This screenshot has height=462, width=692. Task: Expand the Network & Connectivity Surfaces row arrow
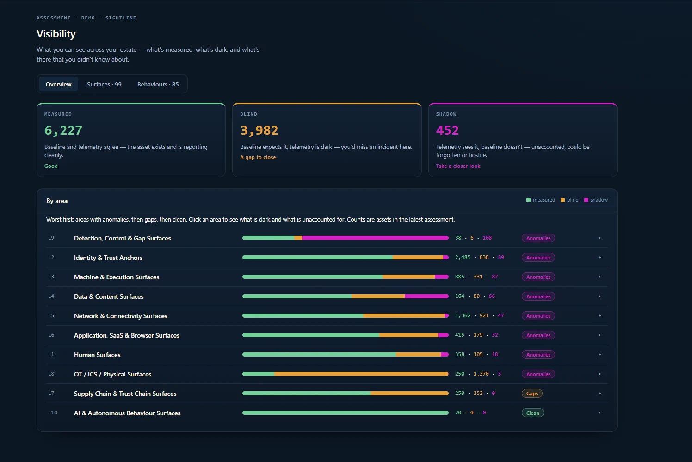tap(600, 316)
